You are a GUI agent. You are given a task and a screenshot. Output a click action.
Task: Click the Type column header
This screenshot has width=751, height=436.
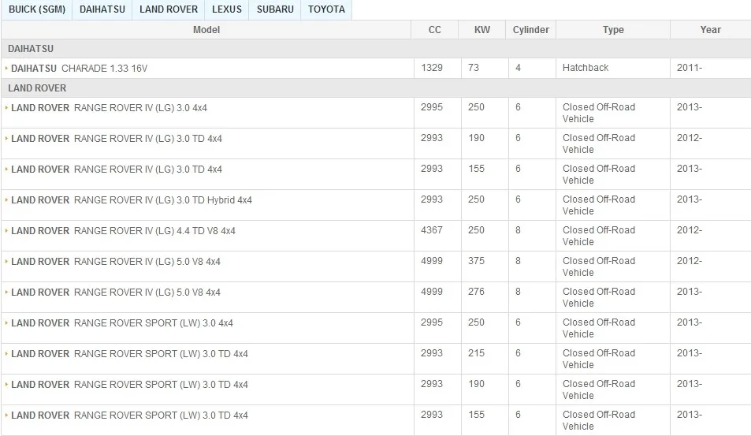[x=613, y=30]
